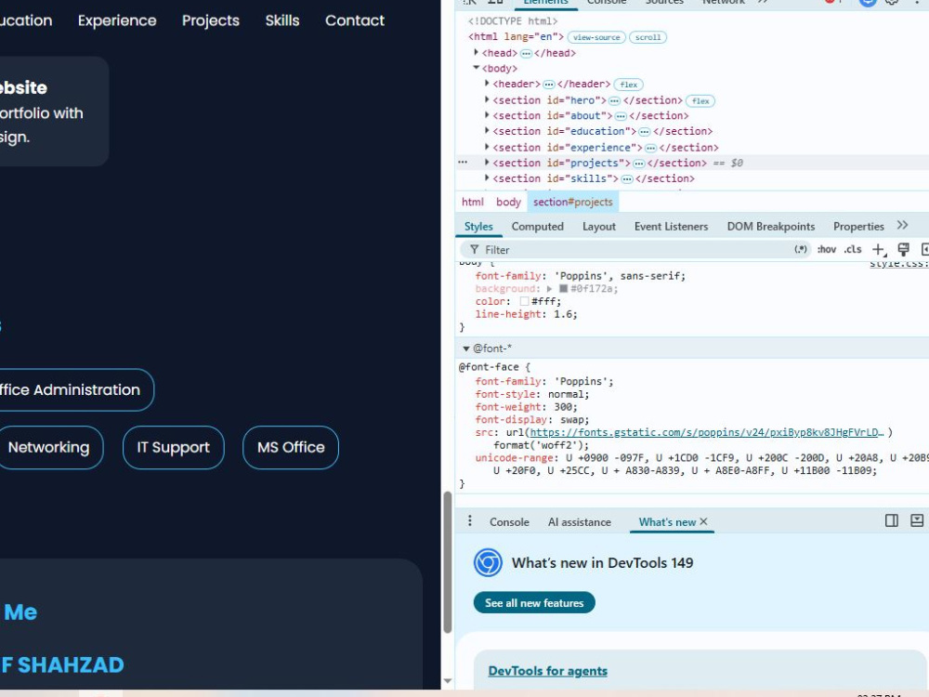Expand ellipsis badge in head element
Image resolution: width=929 pixels, height=697 pixels.
tap(526, 53)
